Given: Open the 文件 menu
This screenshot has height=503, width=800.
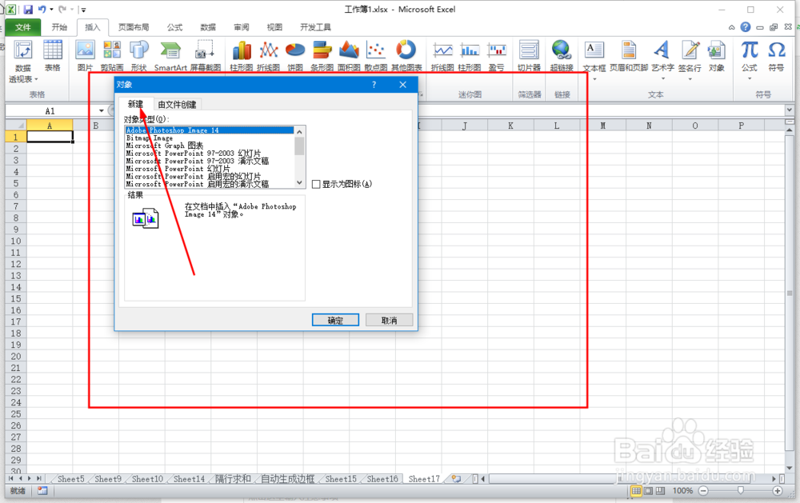Looking at the screenshot, I should coord(23,27).
